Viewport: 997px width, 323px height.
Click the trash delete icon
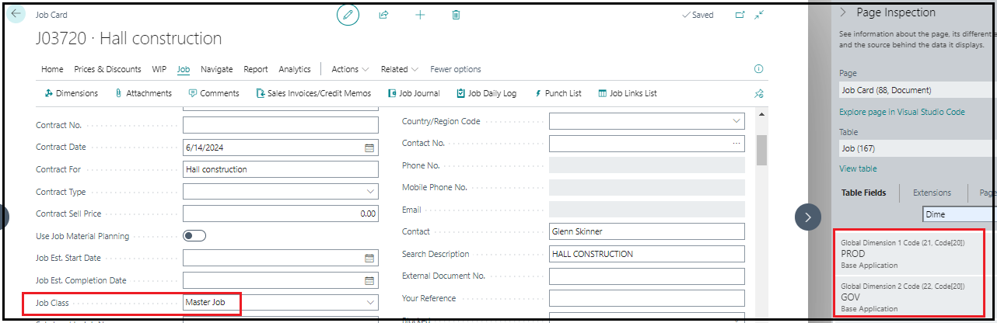(x=457, y=15)
